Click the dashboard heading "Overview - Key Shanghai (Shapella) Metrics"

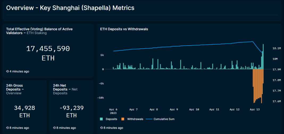click(70, 8)
